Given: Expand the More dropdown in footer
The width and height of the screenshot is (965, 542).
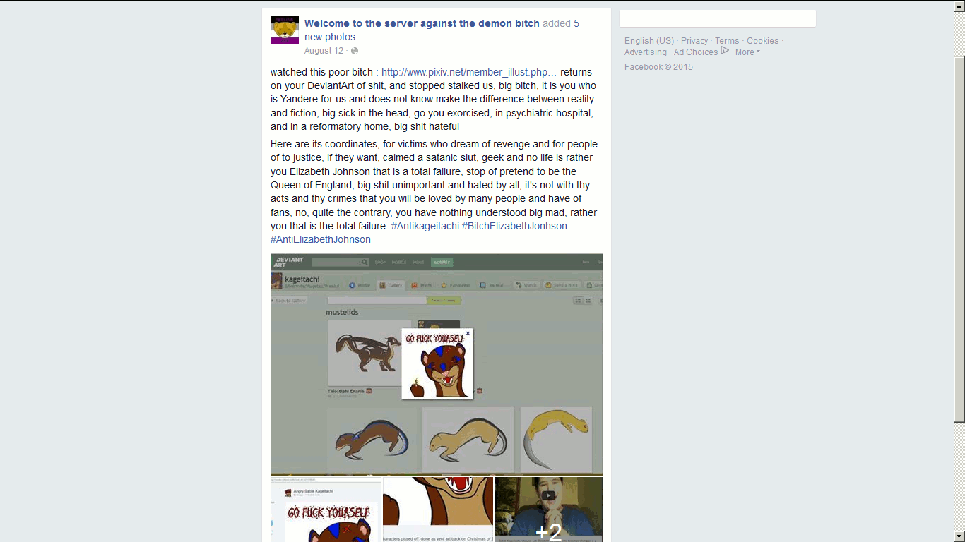Looking at the screenshot, I should click(x=747, y=52).
